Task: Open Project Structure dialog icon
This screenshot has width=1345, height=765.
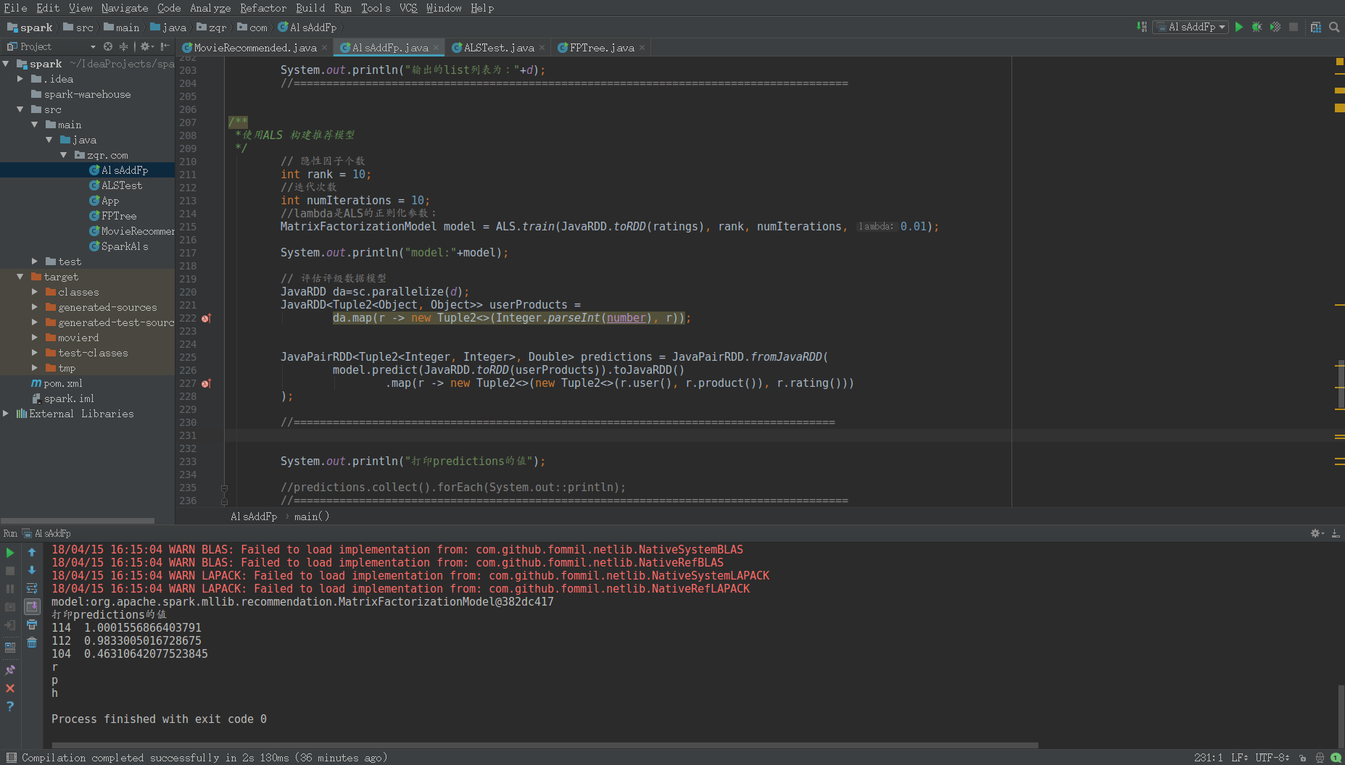Action: (x=1315, y=27)
